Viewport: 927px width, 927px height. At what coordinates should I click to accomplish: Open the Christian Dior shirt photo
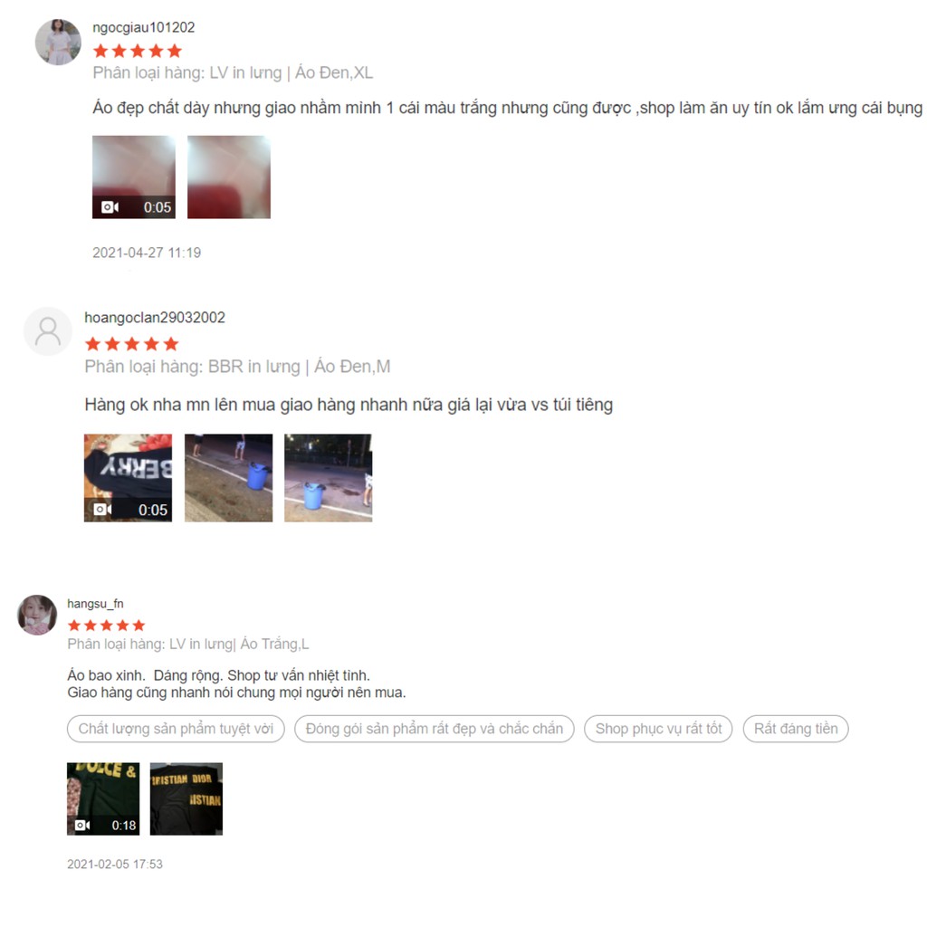tap(186, 798)
